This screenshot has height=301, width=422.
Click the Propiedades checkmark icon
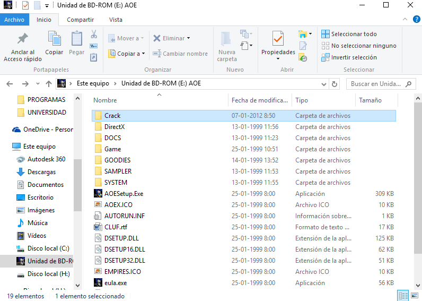click(x=278, y=38)
